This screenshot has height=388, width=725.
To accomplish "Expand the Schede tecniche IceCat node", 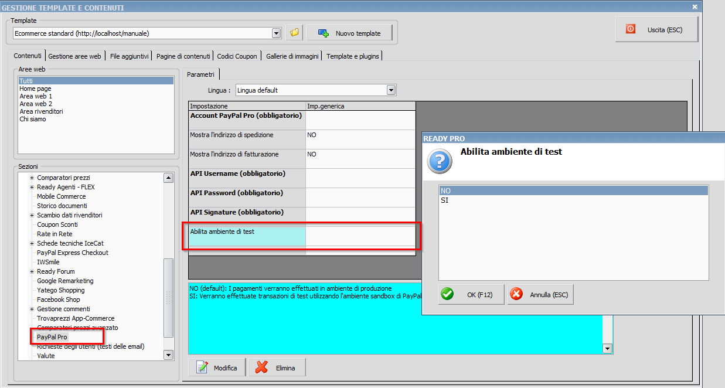I will point(32,243).
